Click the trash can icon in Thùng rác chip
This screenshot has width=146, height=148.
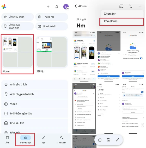39,17
